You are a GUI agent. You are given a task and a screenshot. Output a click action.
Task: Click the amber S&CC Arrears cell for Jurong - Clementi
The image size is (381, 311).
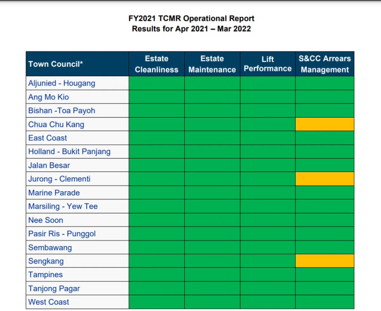tap(324, 179)
